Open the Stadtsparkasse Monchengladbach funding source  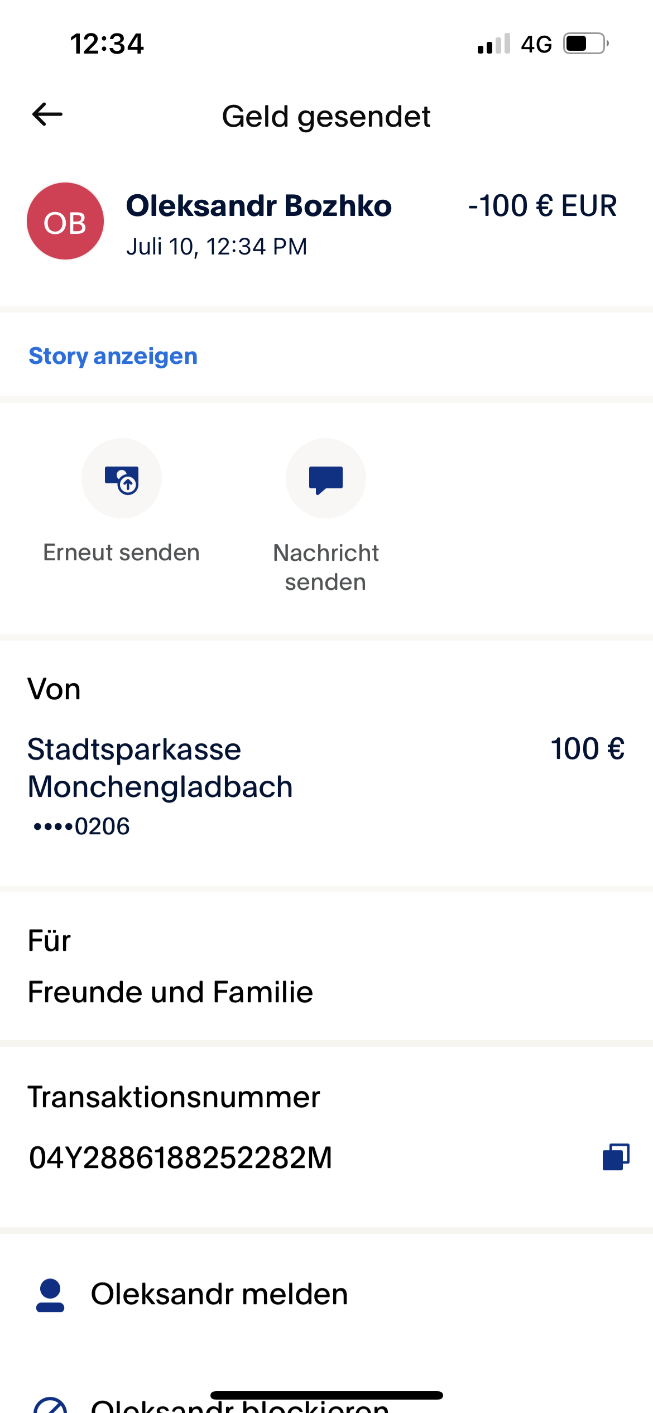pos(160,768)
